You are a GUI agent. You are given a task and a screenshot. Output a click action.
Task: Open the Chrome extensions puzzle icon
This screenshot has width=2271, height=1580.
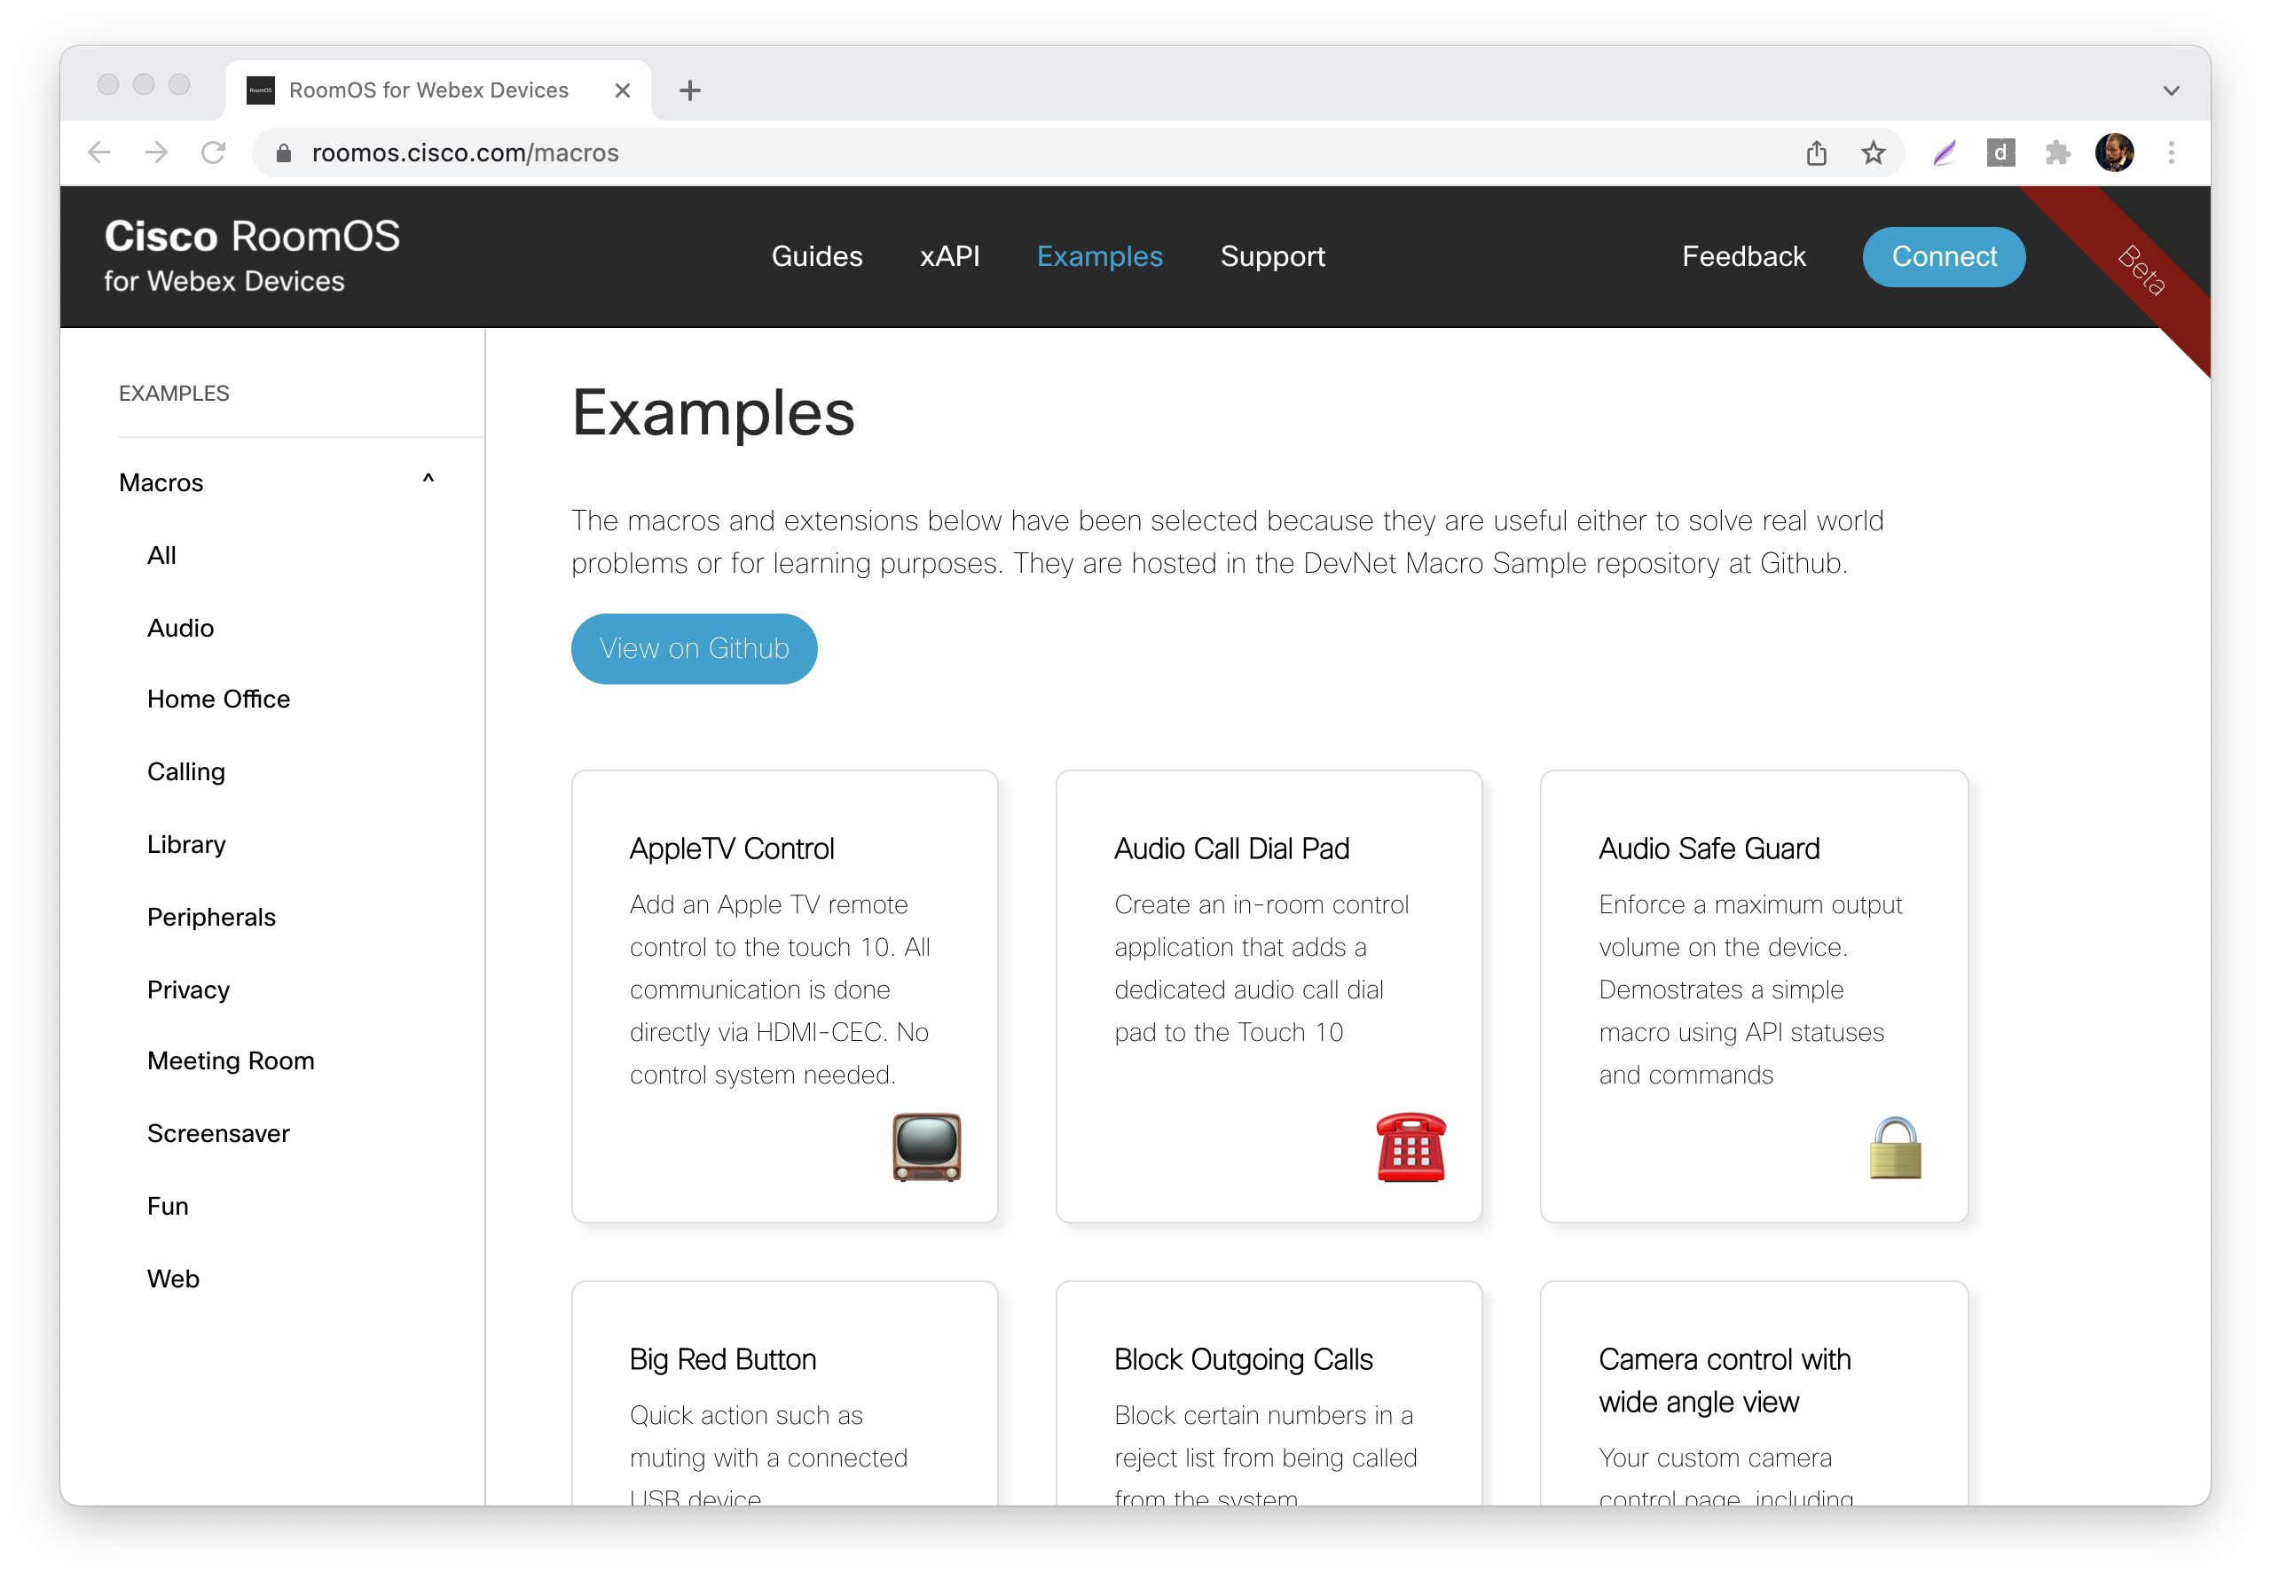coord(2057,153)
